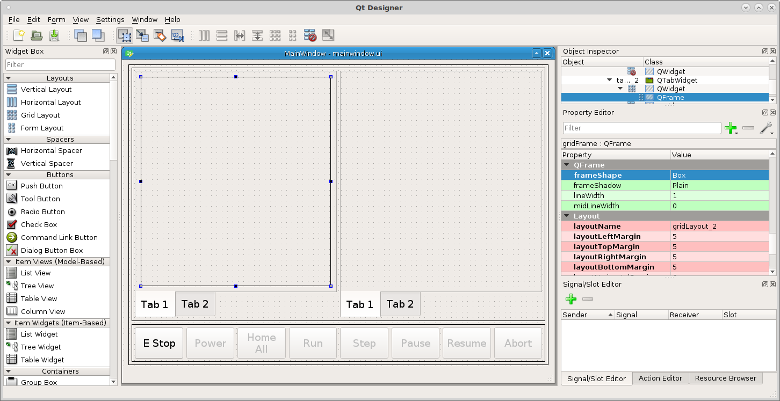The width and height of the screenshot is (780, 401).
Task: Select Command Link Button in Widget Box
Action: point(59,237)
